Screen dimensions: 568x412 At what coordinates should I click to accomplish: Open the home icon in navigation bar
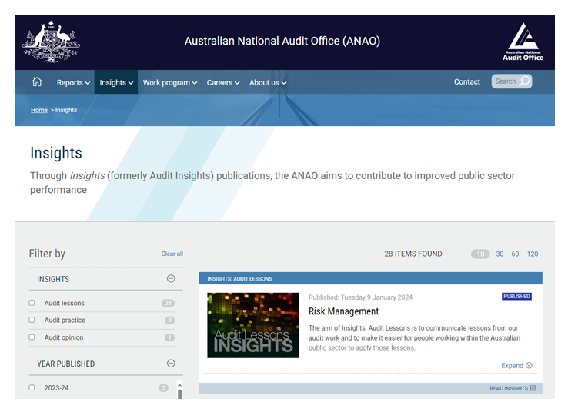(x=37, y=81)
